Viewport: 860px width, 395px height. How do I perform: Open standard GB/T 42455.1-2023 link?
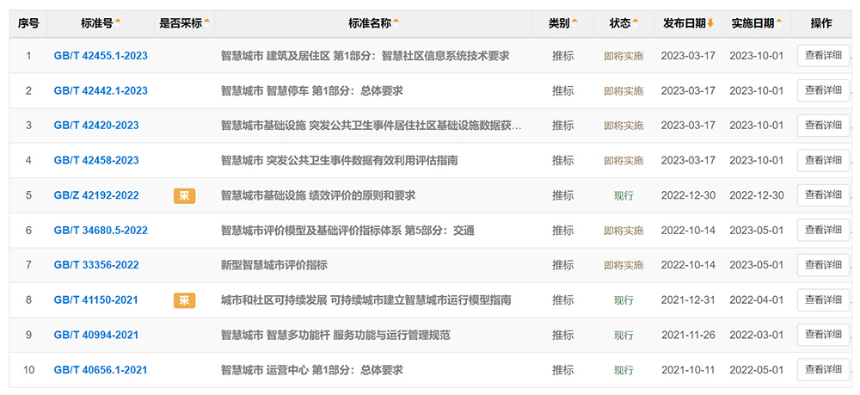(101, 56)
